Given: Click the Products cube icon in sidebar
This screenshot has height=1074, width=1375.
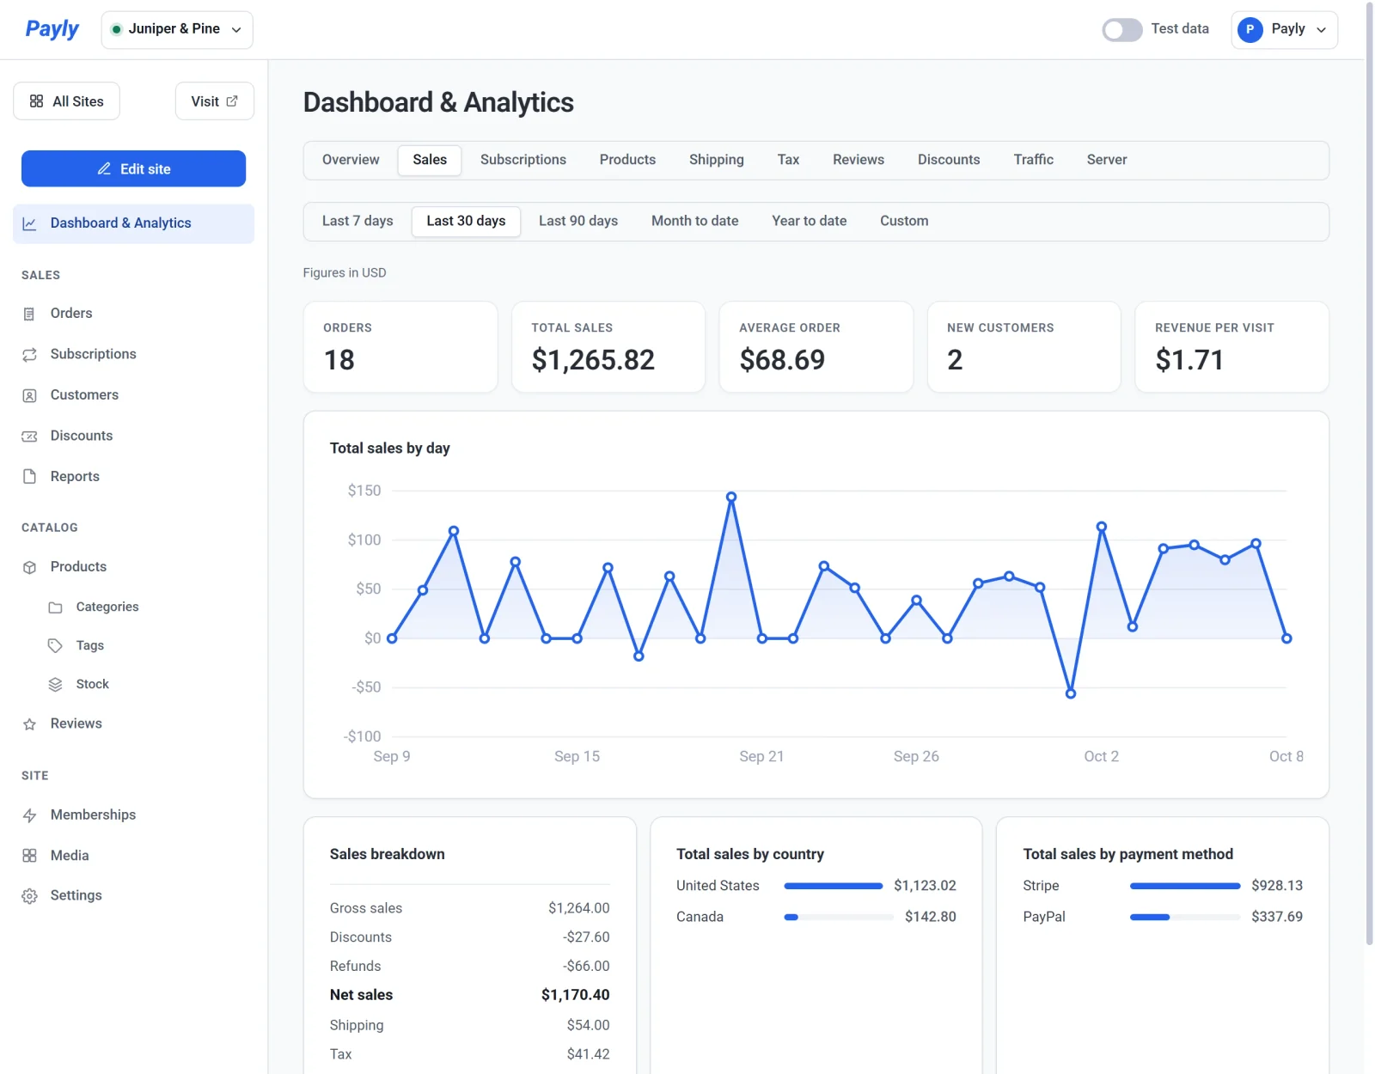Looking at the screenshot, I should (x=29, y=567).
